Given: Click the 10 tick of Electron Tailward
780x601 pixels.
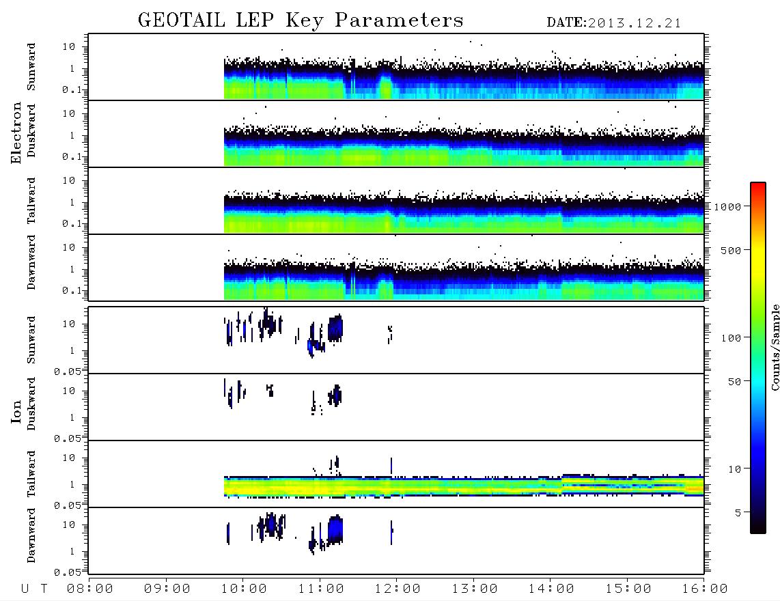Looking at the screenshot, I should pos(69,180).
